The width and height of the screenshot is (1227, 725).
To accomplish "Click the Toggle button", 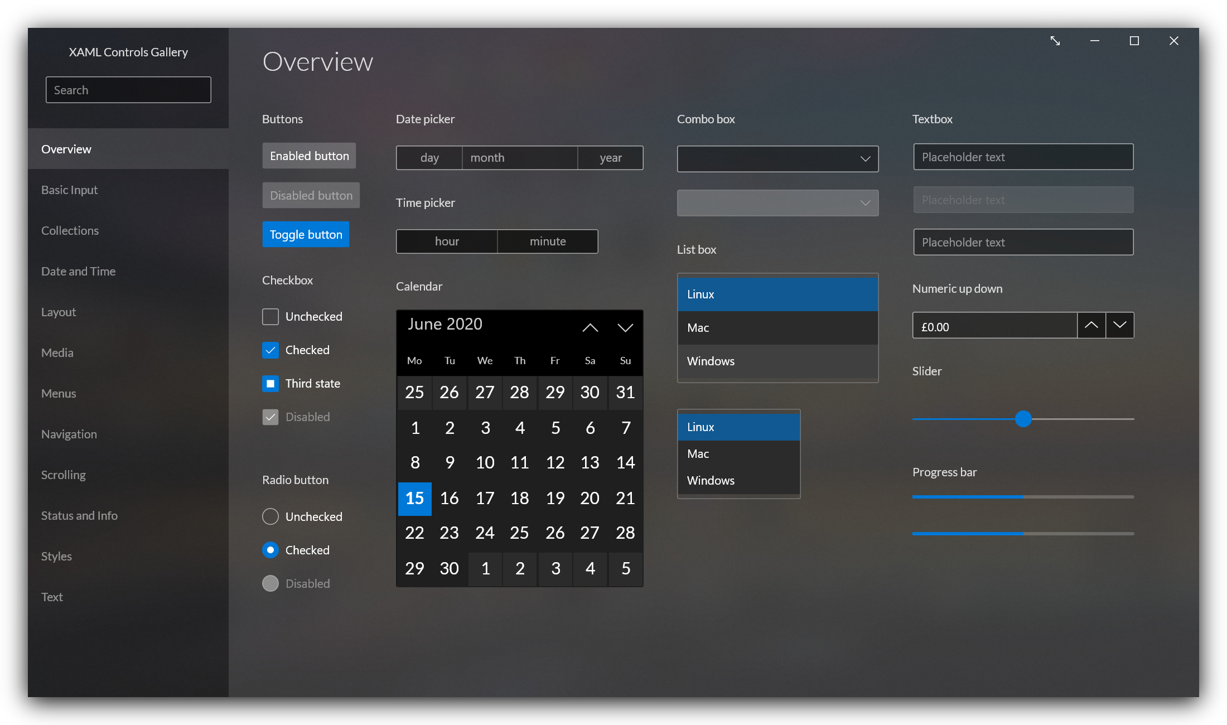I will point(306,234).
